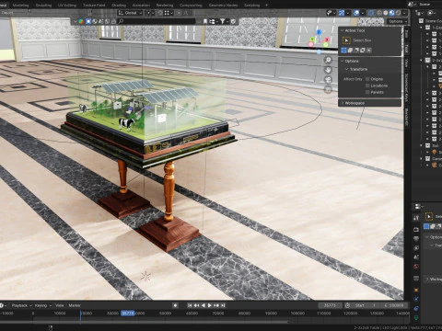
Task: Select the Select Box active tool icon
Action: pyautogui.click(x=346, y=40)
